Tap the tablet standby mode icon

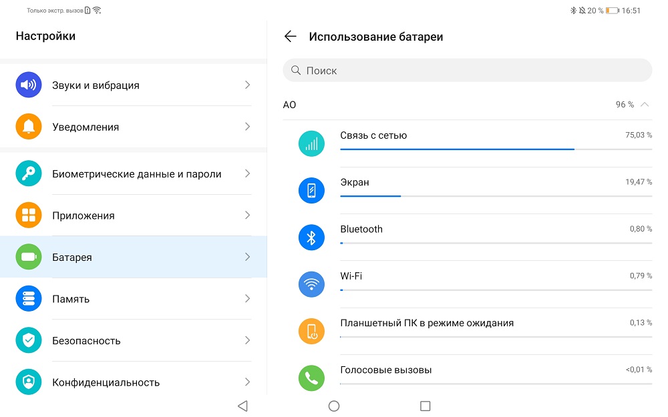[311, 331]
